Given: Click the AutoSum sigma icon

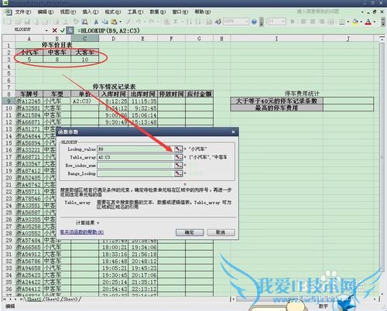Looking at the screenshot, I should (176, 22).
